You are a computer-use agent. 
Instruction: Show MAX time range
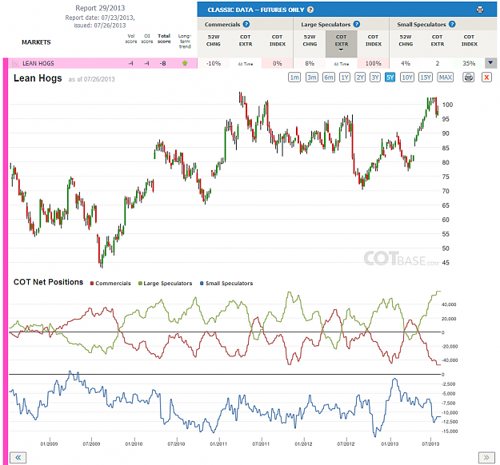point(446,77)
